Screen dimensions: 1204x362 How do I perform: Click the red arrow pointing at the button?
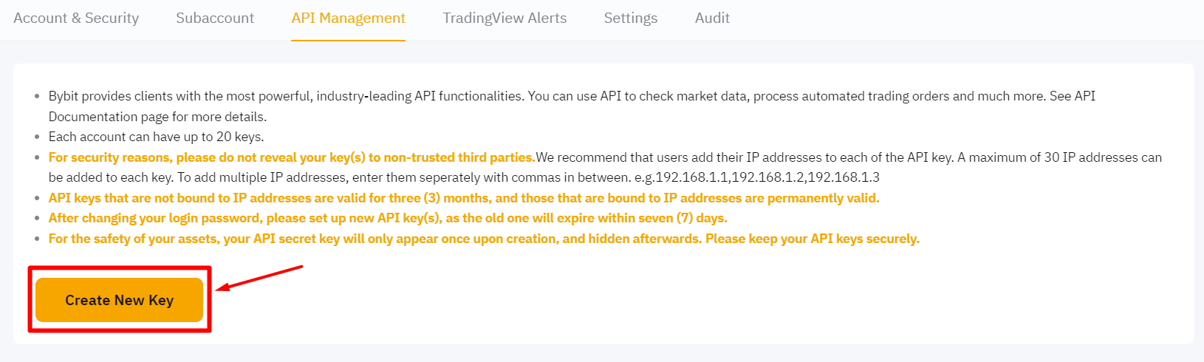(x=259, y=278)
